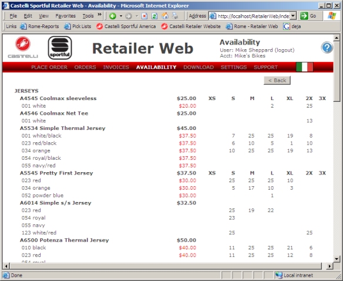Click the Links toolbar label
The image size is (343, 281).
point(11,26)
